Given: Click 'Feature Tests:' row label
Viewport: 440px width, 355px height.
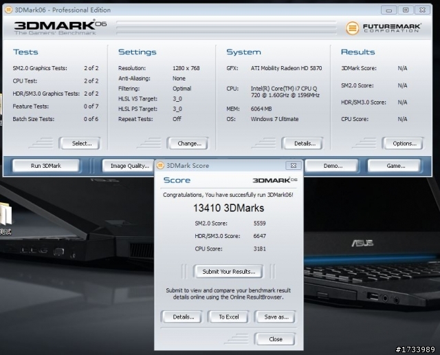Looking at the screenshot, I should 30,107.
